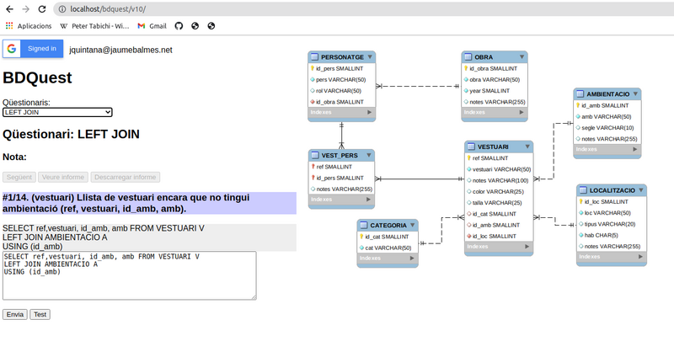Reload the page with the refresh icon

pyautogui.click(x=43, y=8)
